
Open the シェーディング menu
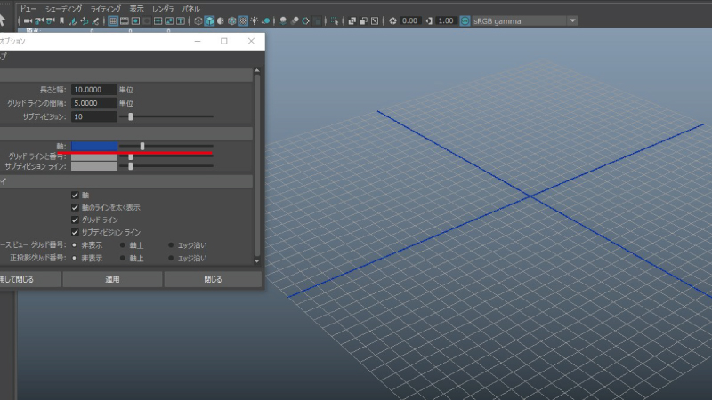[x=65, y=8]
